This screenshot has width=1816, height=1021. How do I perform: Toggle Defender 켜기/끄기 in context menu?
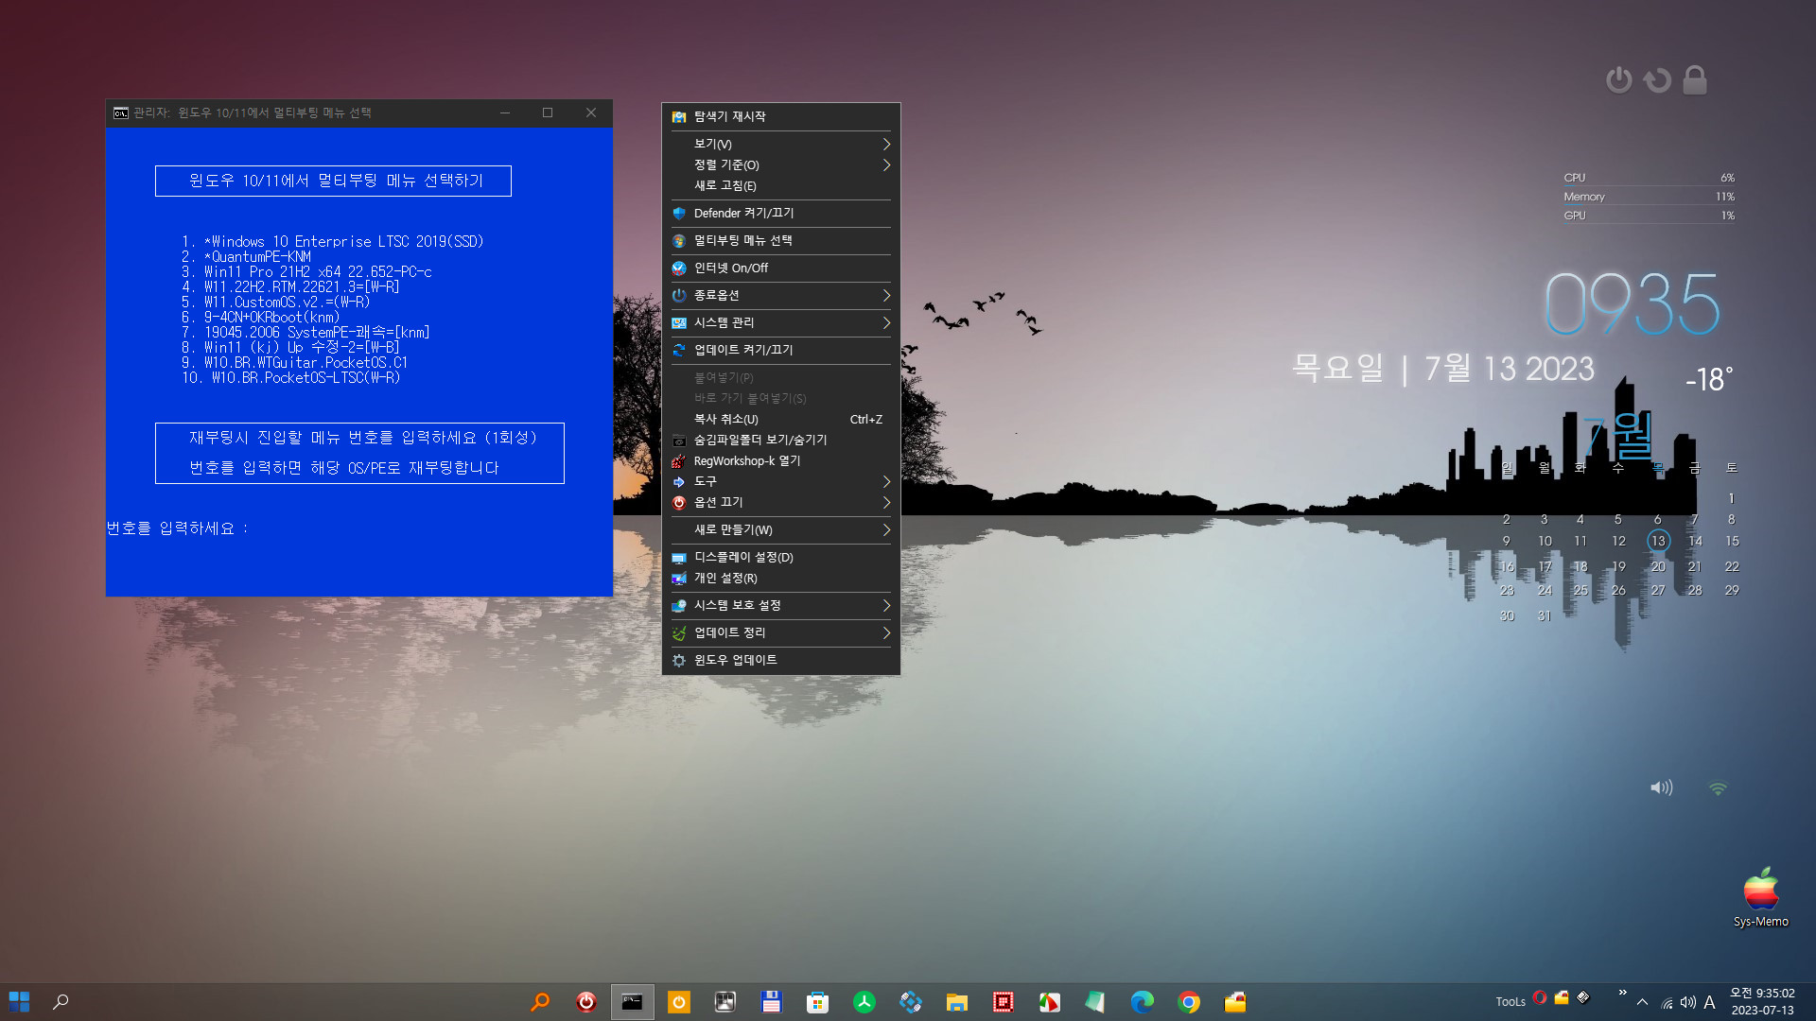781,214
